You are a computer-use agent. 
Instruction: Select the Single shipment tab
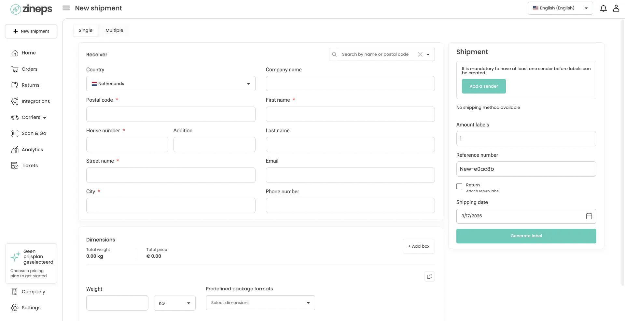(x=85, y=30)
